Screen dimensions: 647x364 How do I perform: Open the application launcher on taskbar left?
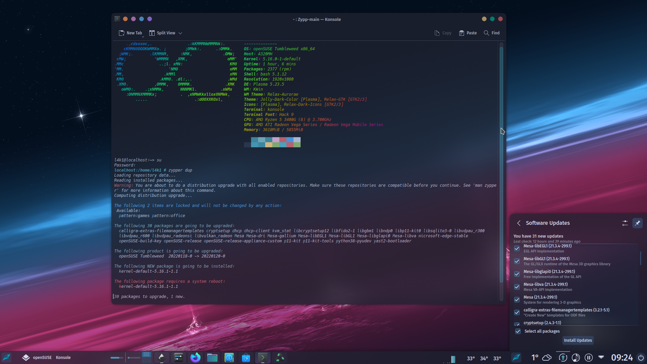click(x=7, y=358)
